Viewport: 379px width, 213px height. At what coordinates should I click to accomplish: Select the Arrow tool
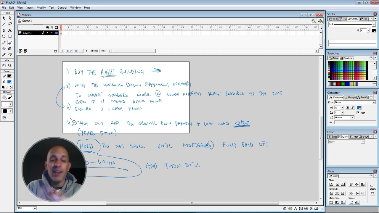click(x=4, y=18)
